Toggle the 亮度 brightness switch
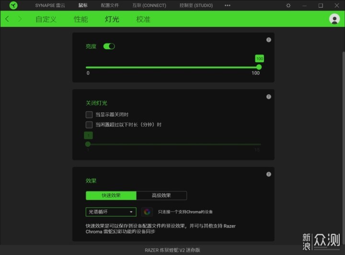 click(x=109, y=46)
